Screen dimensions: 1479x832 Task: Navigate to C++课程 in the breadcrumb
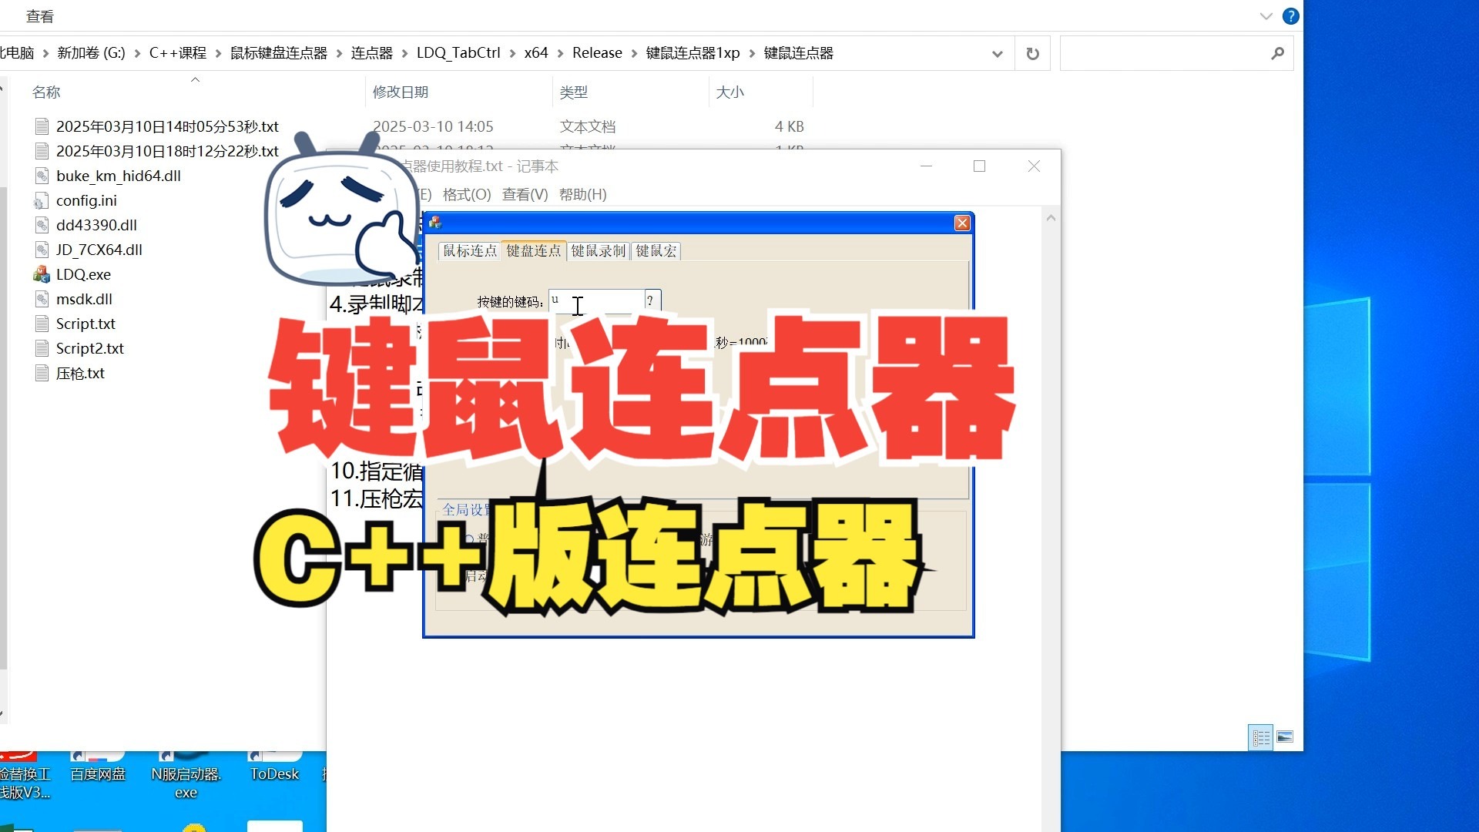178,53
